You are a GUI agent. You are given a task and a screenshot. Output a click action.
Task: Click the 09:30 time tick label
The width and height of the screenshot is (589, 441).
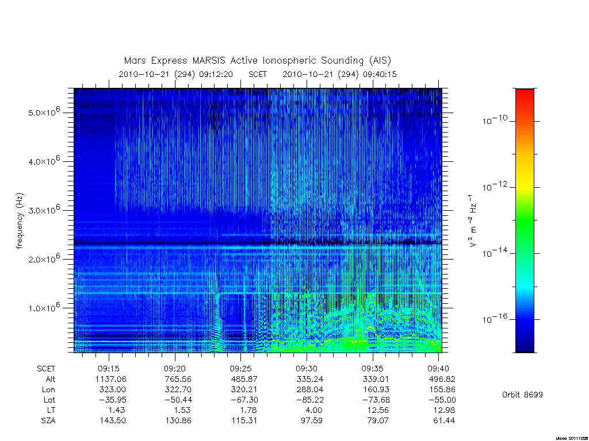[x=307, y=369]
